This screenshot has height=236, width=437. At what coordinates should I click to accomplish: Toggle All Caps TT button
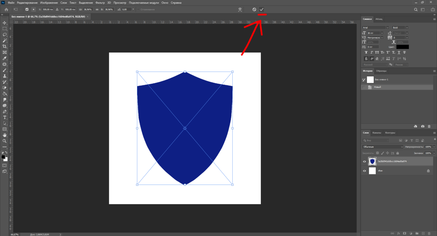pyautogui.click(x=377, y=52)
